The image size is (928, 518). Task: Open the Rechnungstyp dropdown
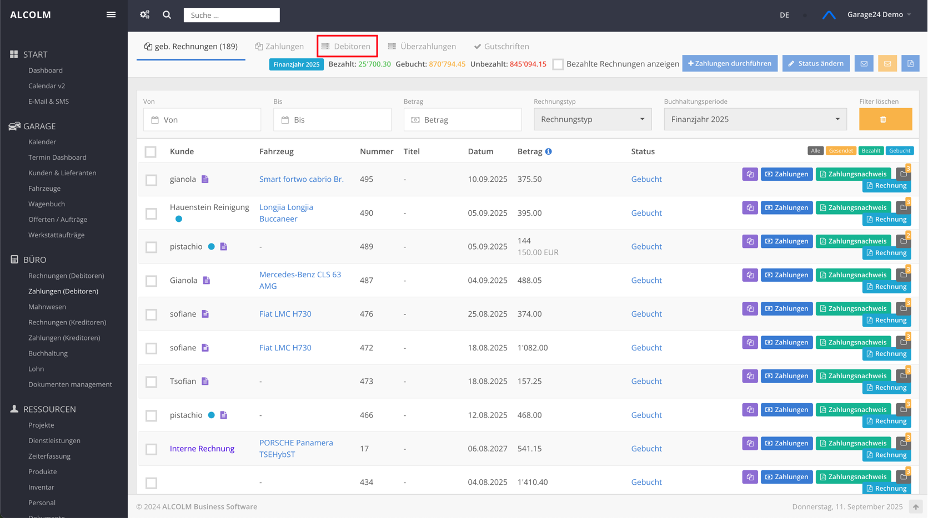click(x=592, y=119)
